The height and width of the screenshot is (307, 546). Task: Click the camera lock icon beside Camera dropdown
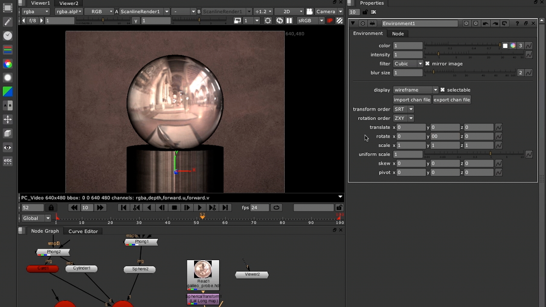tap(310, 12)
